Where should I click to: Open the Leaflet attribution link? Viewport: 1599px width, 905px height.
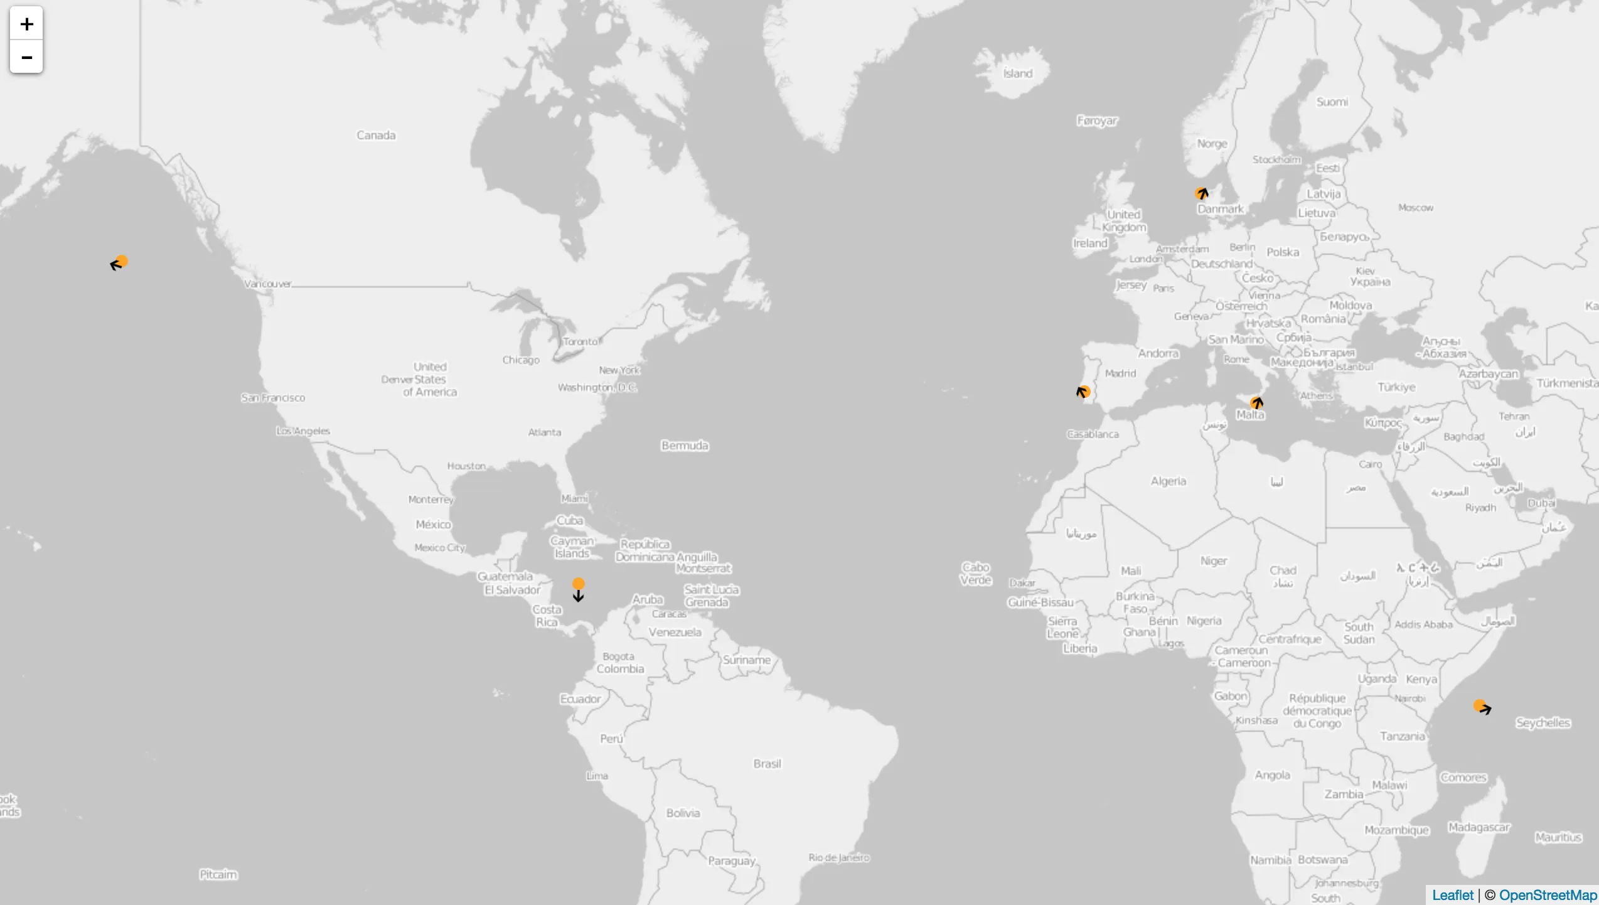[x=1452, y=895]
